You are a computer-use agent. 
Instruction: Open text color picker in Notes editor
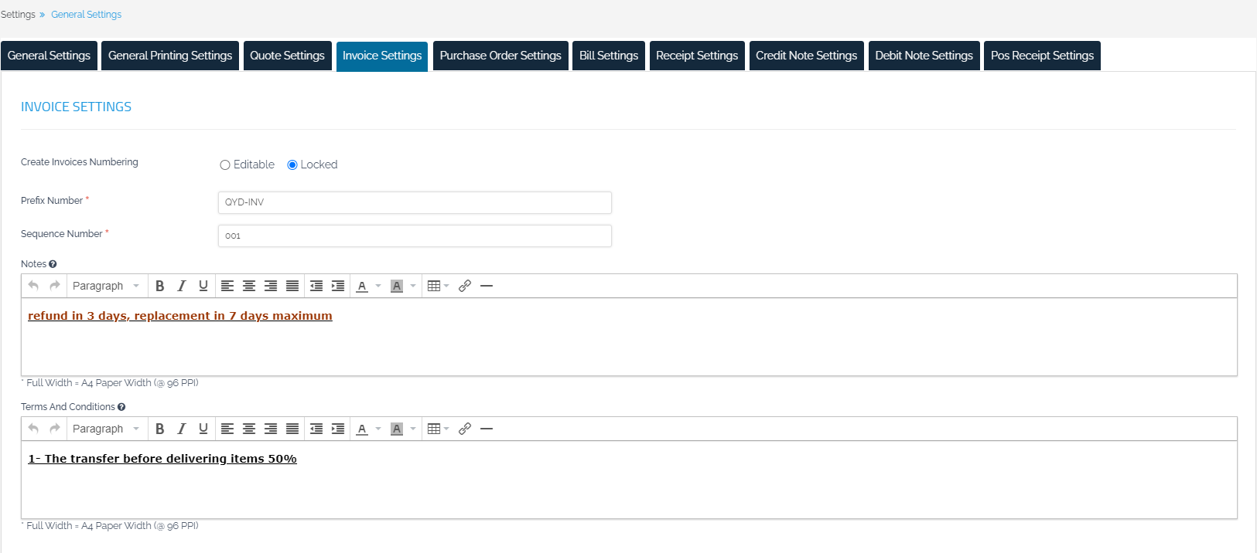pos(377,286)
